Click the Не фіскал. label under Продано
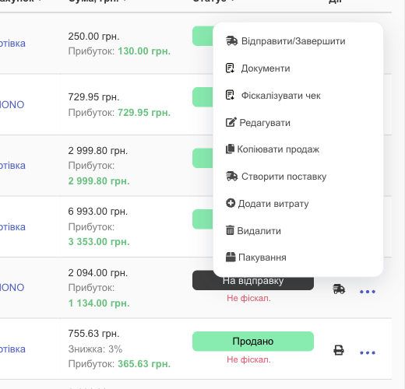Viewport: 405px width, 389px height. (x=248, y=359)
